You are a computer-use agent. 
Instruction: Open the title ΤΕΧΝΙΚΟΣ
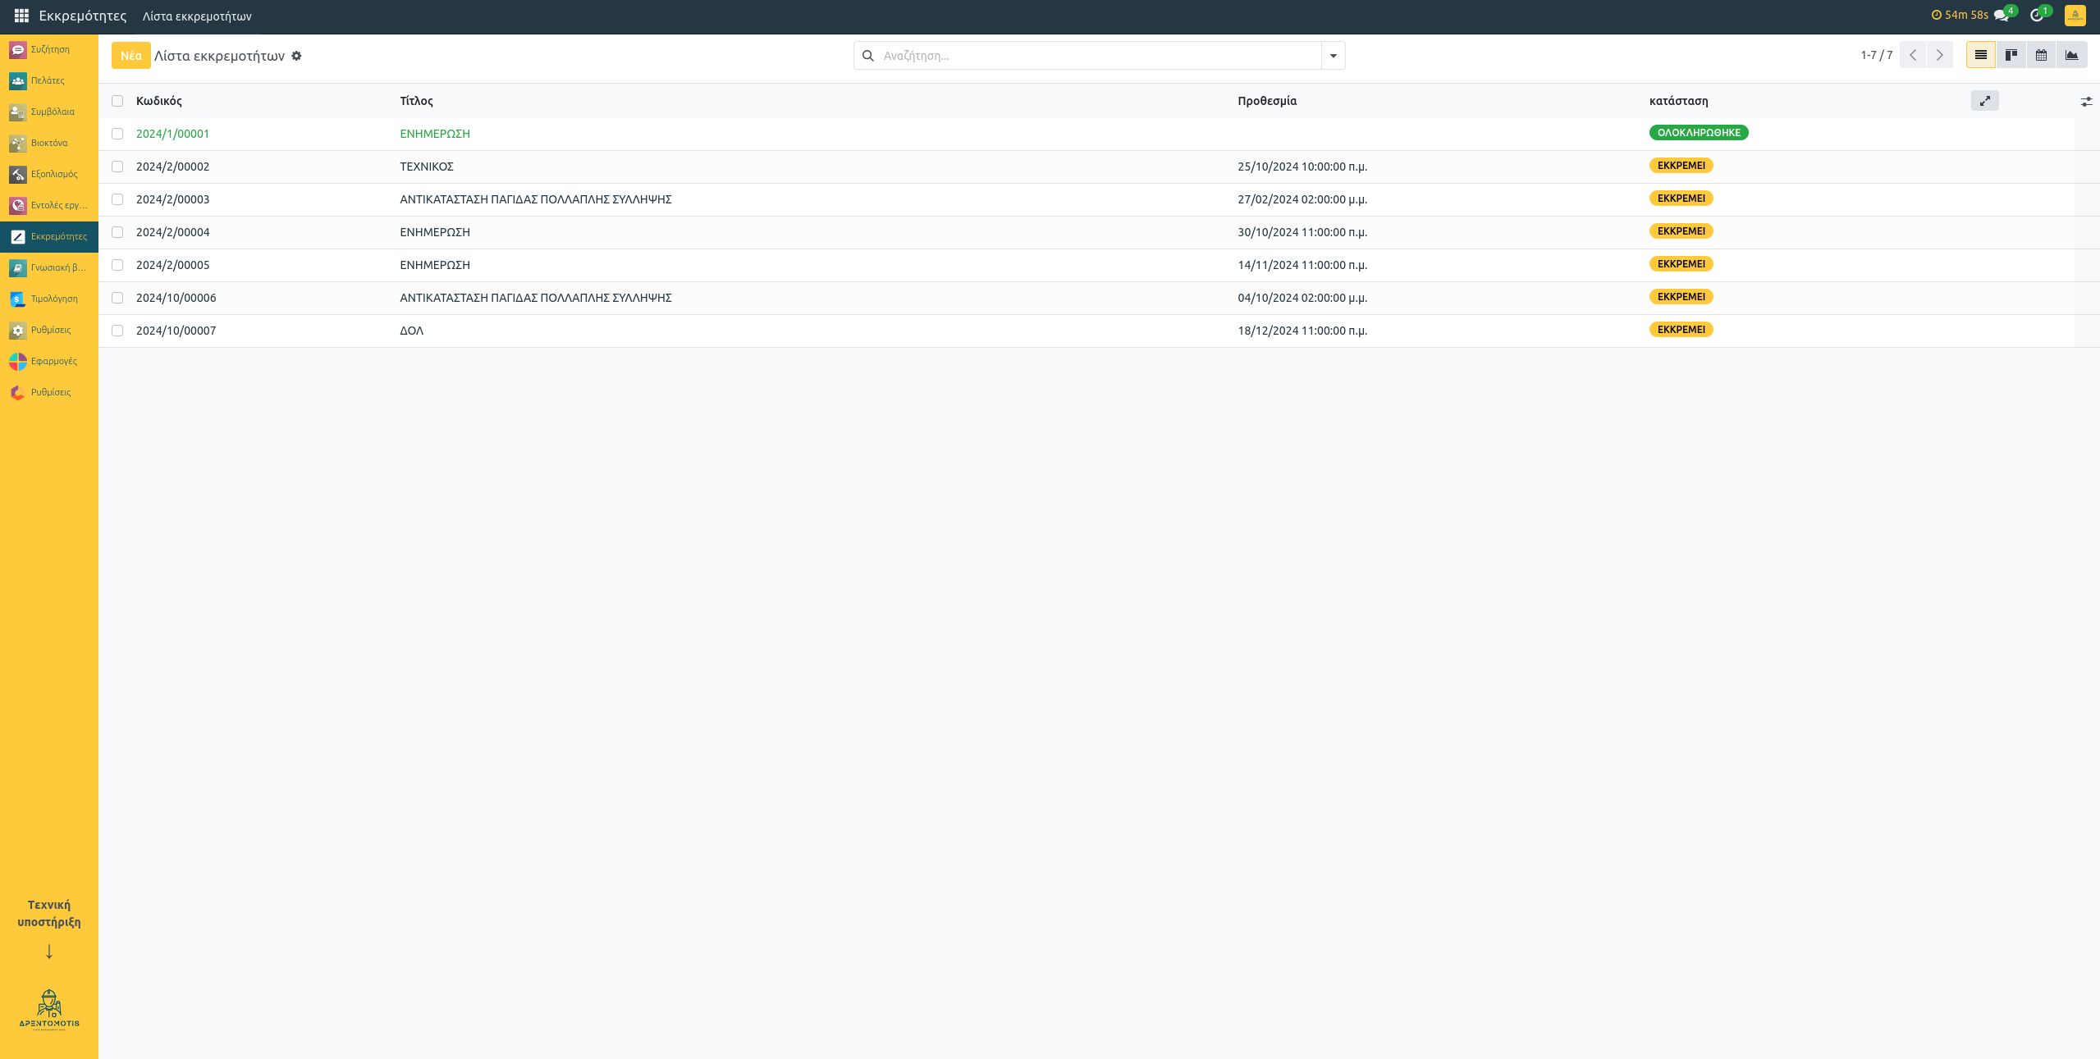click(x=427, y=167)
